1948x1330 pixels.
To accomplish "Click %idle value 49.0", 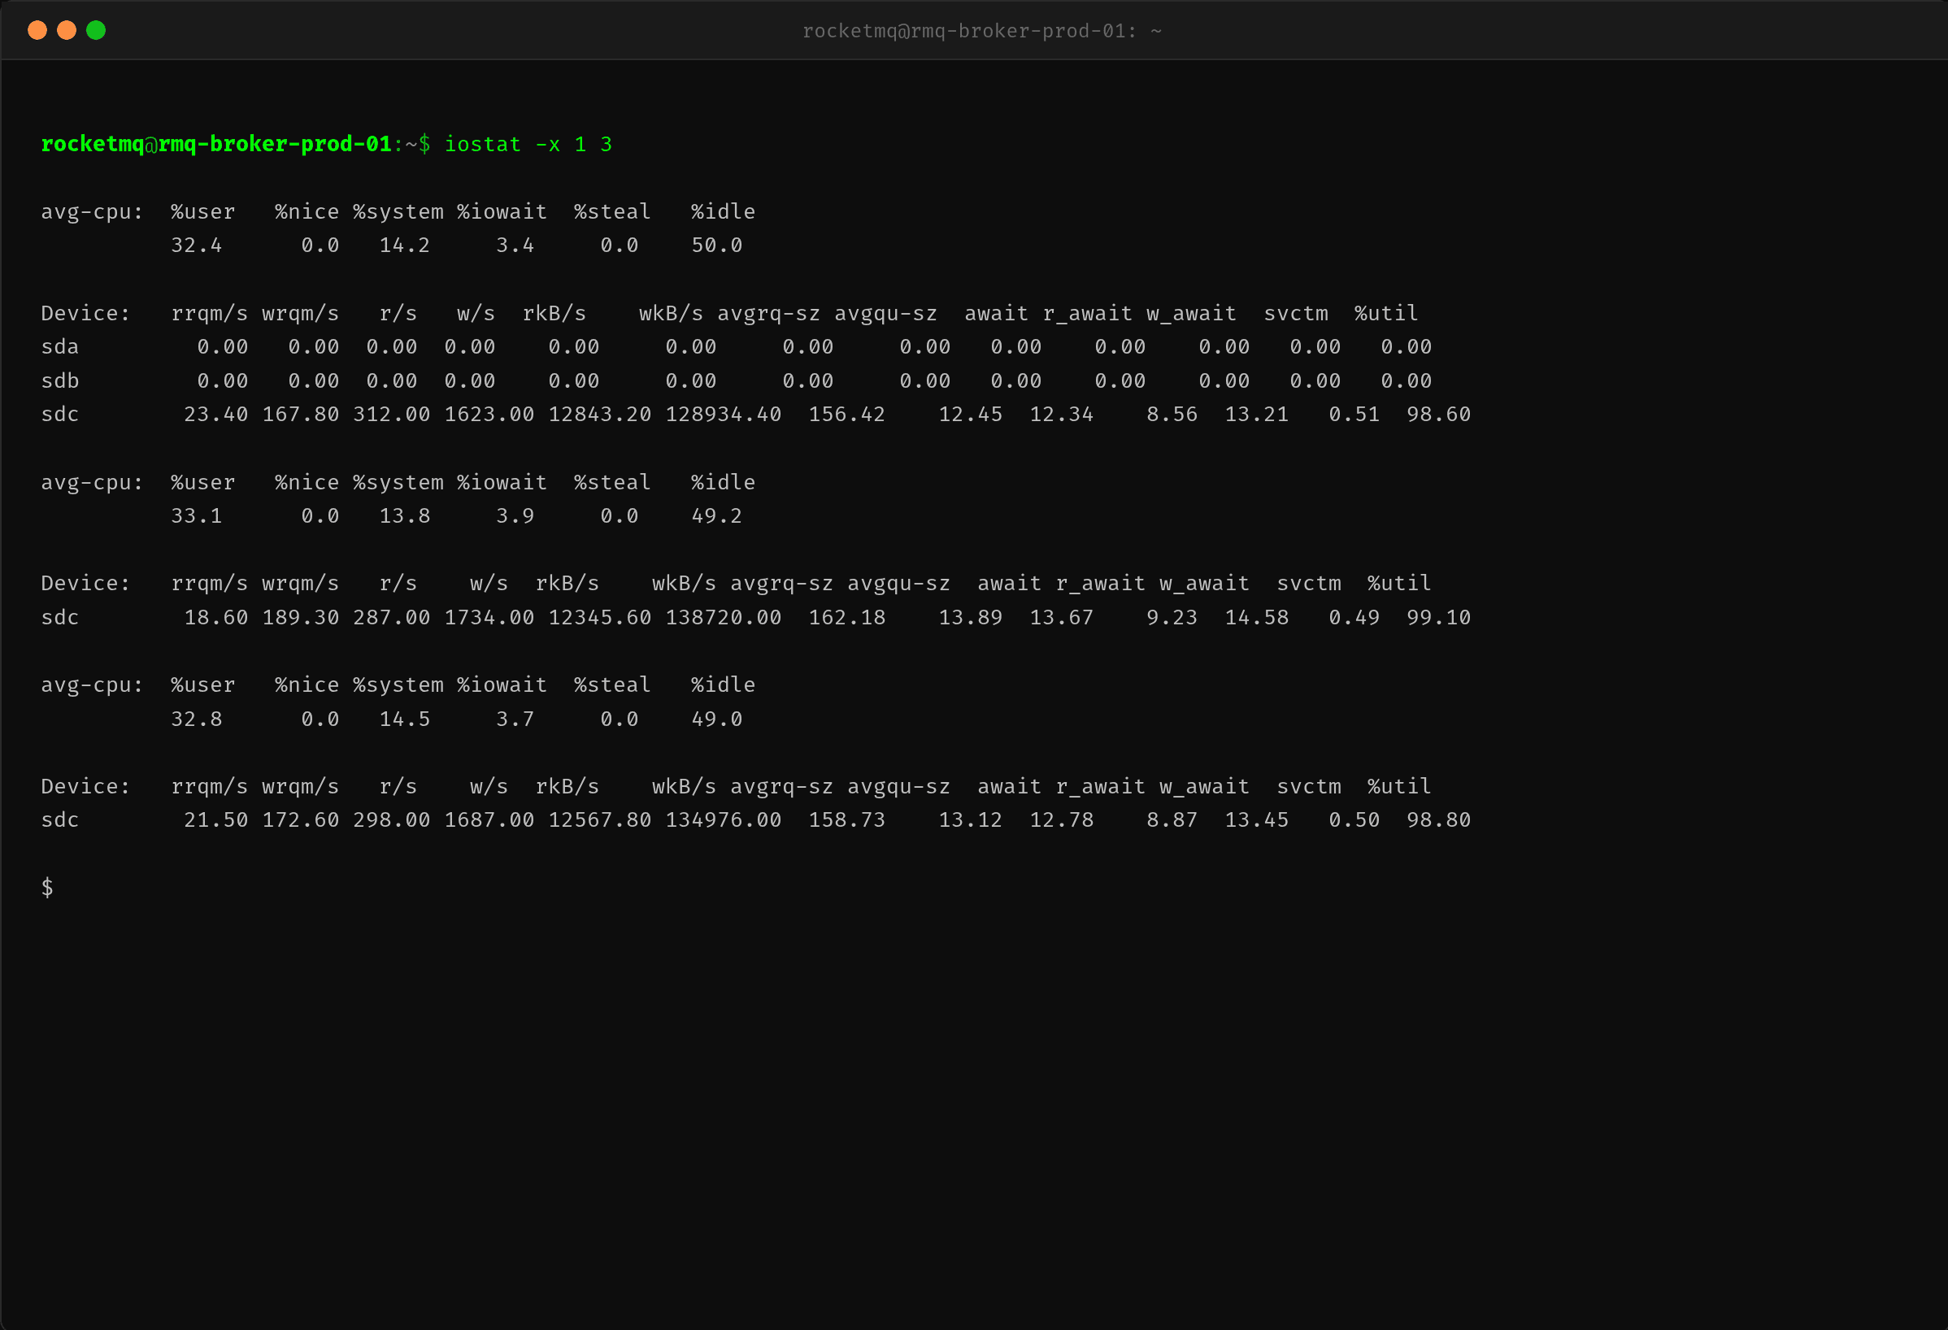I will click(716, 719).
